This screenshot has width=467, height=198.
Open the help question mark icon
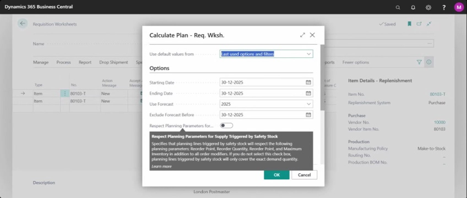pos(444,7)
